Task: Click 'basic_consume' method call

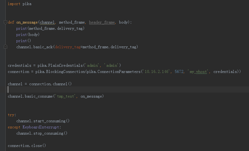Action: (39, 97)
